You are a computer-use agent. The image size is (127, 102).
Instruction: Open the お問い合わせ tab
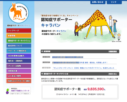tap(98, 2)
